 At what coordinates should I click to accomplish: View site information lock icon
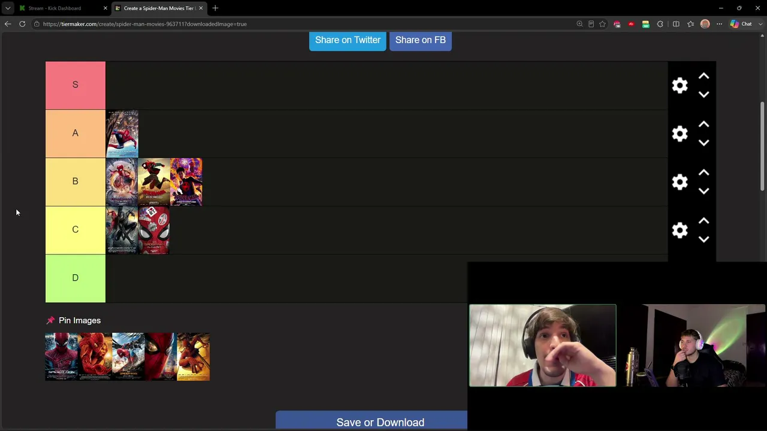37,24
